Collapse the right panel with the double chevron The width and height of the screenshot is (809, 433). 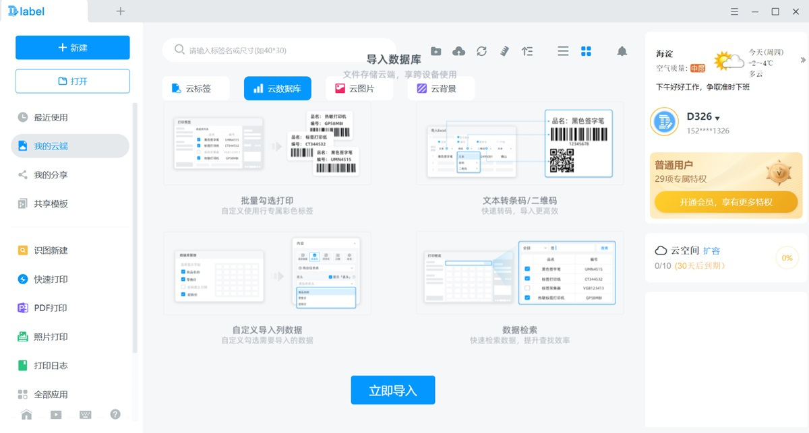click(802, 60)
